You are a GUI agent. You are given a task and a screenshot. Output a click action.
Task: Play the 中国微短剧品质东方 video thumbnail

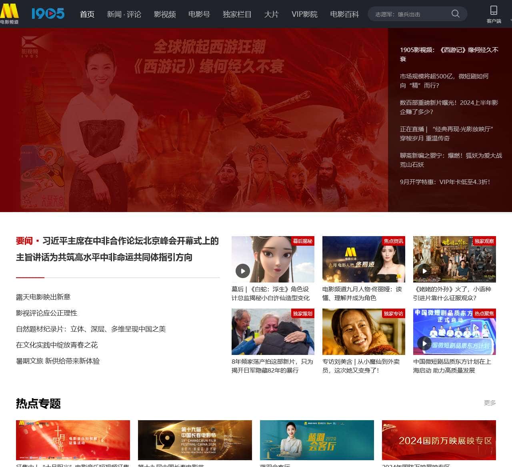point(424,343)
